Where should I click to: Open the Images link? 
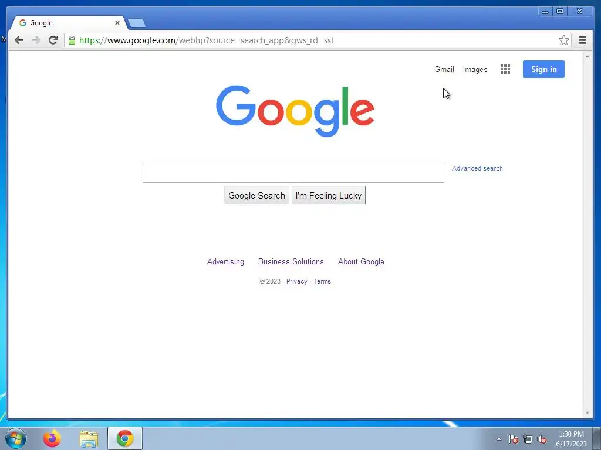click(x=475, y=69)
